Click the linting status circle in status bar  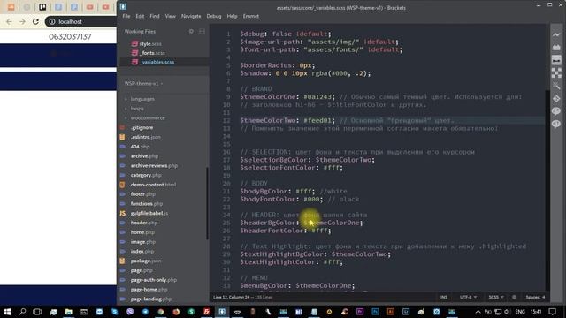click(514, 297)
